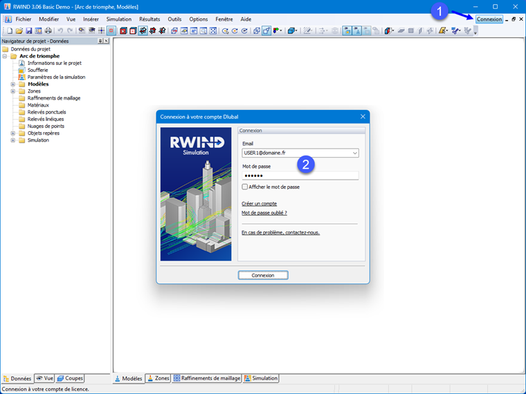Click the Connexion button in the dialog
Viewport: 526px width, 394px height.
(263, 275)
